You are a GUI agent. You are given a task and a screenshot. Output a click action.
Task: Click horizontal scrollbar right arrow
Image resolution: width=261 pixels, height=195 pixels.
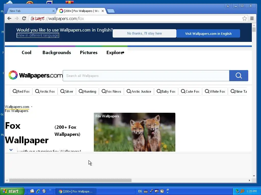249,181
